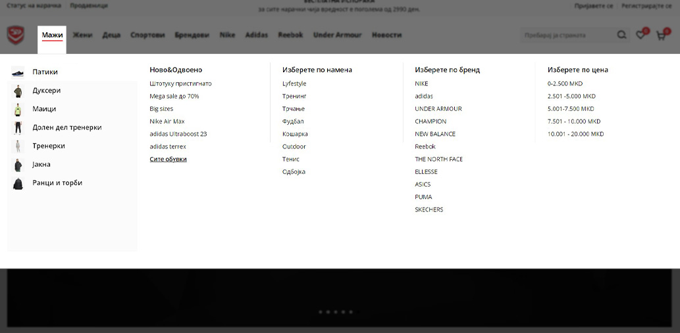The image size is (680, 333).
Task: Select the UNDER ARMOUR brand link
Action: pyautogui.click(x=438, y=109)
